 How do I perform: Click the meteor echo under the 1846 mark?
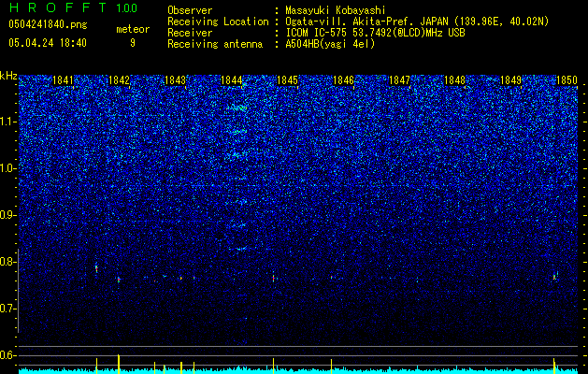[x=332, y=278]
